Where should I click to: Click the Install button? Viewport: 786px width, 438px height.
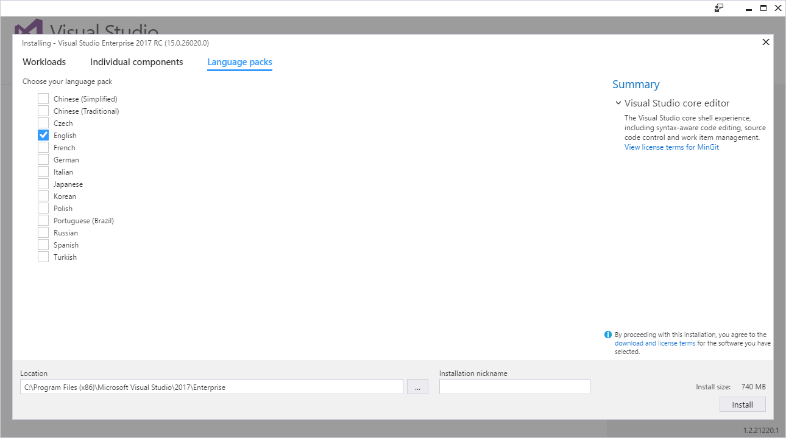click(742, 405)
